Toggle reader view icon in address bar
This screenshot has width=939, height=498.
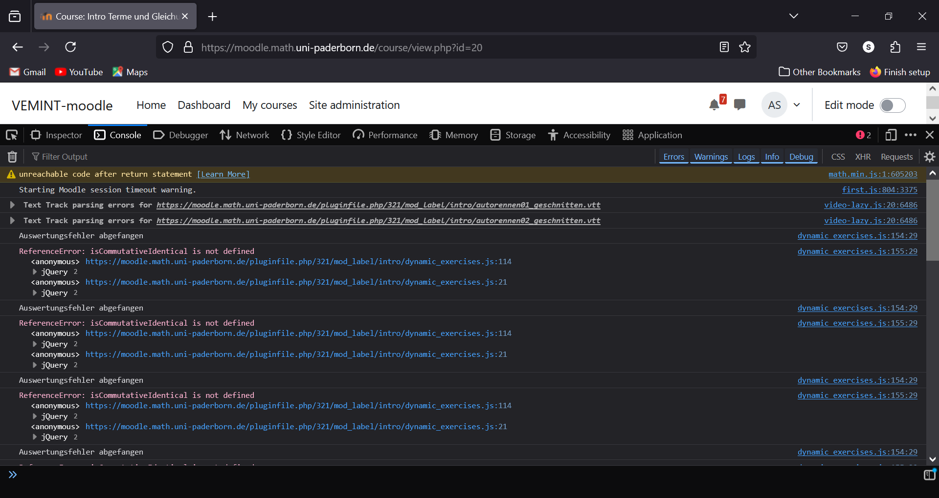724,47
